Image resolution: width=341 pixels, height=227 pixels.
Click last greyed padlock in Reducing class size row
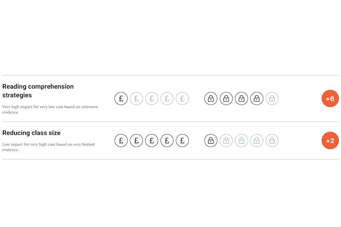pyautogui.click(x=272, y=141)
